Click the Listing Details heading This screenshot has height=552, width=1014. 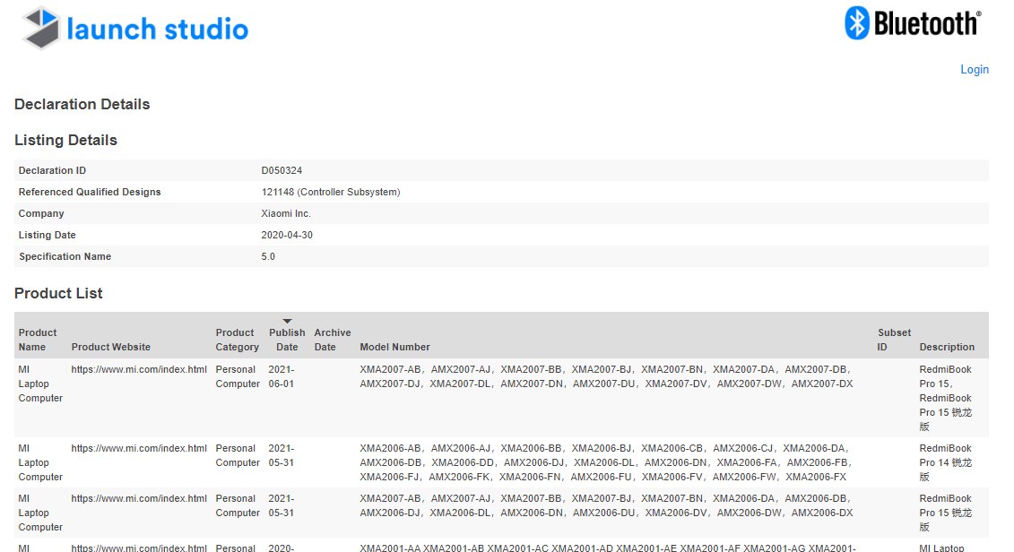65,141
